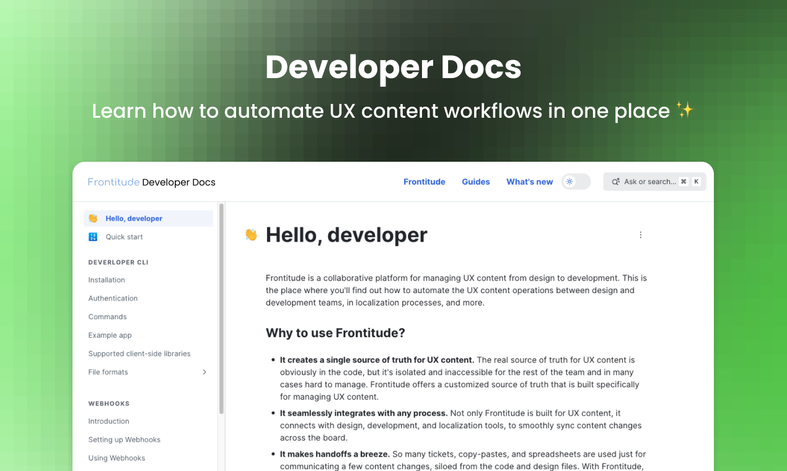Click the Why to use Frontitude? heading
The image size is (787, 471).
pos(335,333)
